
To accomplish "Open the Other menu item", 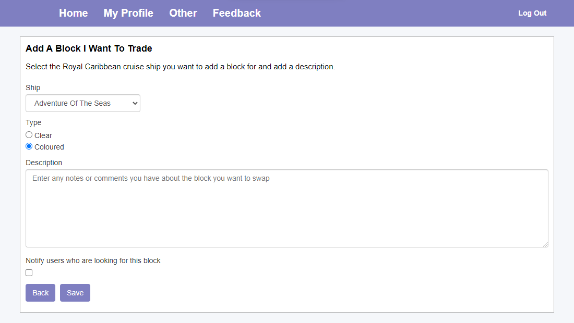I will [183, 13].
